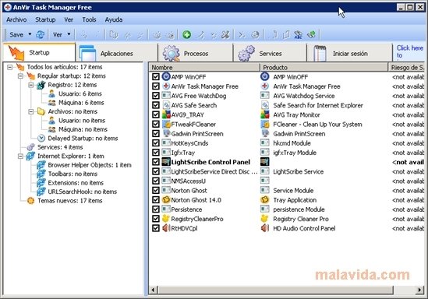Click the Archivos folder icon in tree
The width and height of the screenshot is (428, 299).
click(41, 111)
